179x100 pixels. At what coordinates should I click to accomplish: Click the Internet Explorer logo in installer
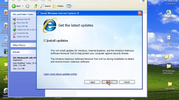50,25
